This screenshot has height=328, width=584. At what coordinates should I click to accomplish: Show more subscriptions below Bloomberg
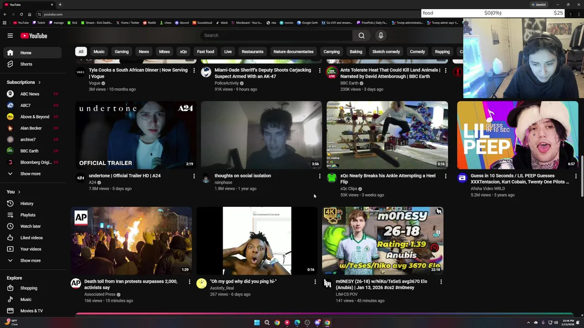pyautogui.click(x=31, y=174)
